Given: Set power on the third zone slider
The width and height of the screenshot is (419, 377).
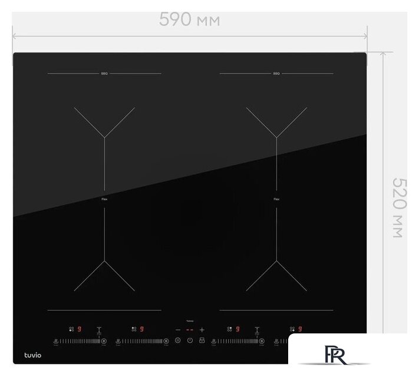Looking at the screenshot, I should 238,341.
